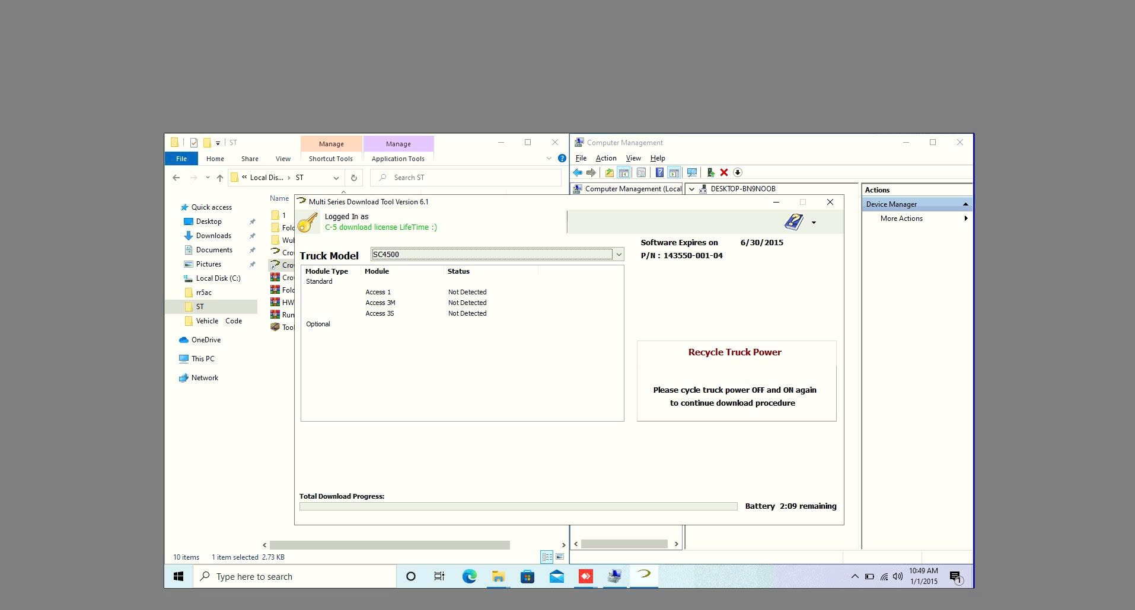Click the C-5 download license text
The image size is (1135, 610).
381,227
